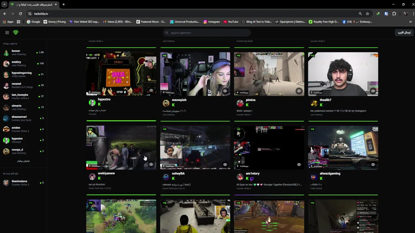The height and width of the screenshot is (233, 415).
Task: Expand list with نمایش بیشتر
Action: [23, 161]
